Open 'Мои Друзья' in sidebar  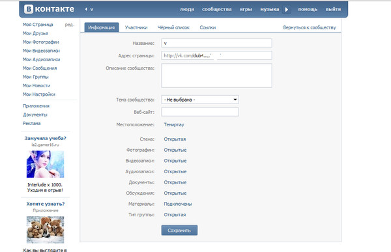point(35,33)
